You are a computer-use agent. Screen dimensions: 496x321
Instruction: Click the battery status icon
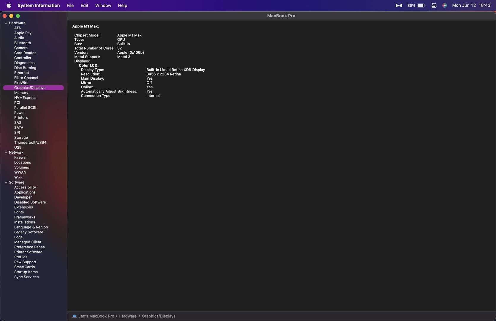[421, 5]
